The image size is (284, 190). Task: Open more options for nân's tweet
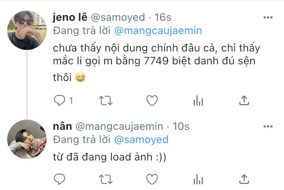pyautogui.click(x=268, y=126)
